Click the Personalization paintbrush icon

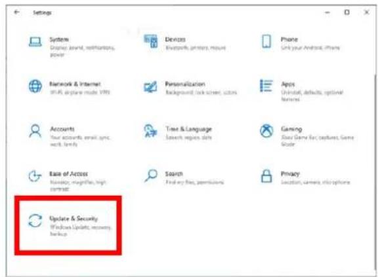151,86
